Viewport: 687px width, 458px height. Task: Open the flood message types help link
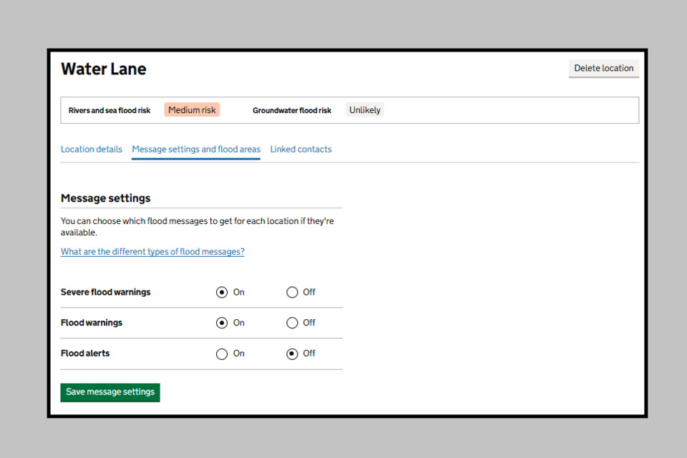(x=152, y=252)
